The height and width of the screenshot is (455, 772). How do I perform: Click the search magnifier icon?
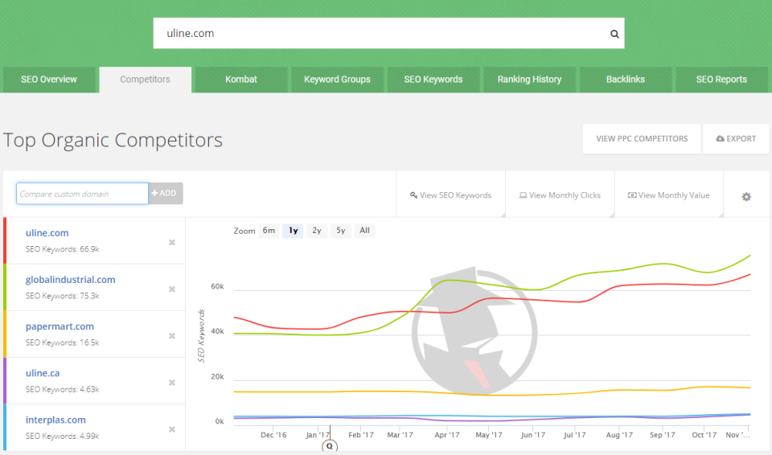614,34
